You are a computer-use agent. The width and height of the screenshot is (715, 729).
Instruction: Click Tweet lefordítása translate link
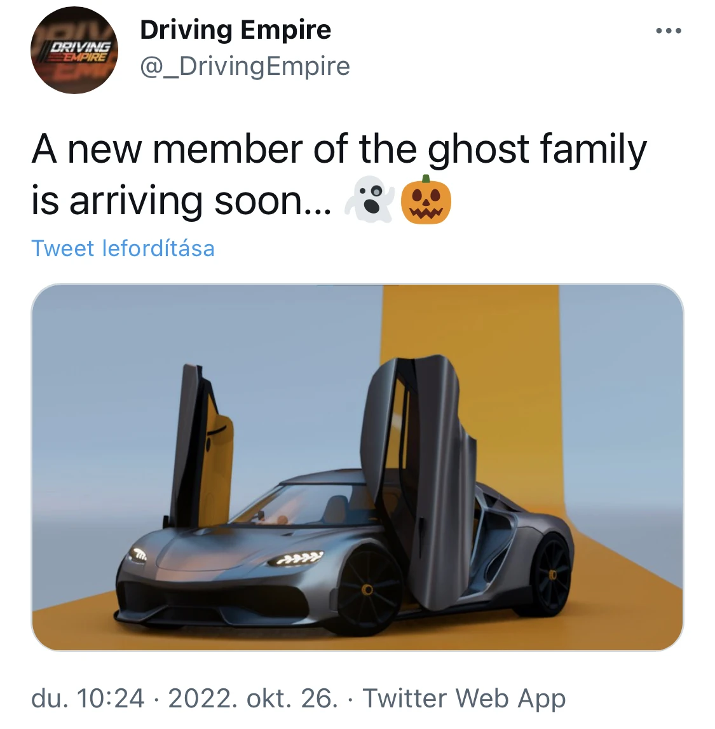pos(123,248)
